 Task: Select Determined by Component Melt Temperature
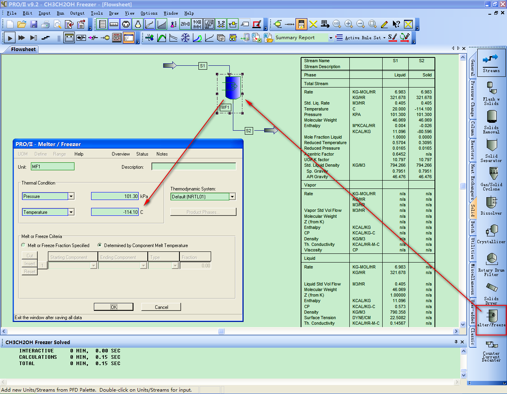100,246
